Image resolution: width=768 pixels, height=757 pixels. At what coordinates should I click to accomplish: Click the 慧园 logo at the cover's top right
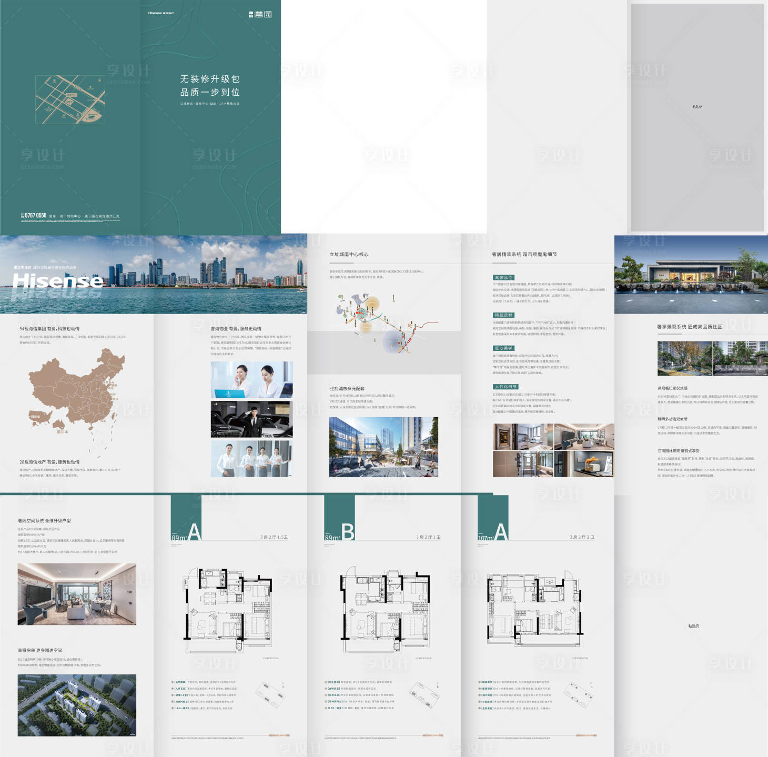(260, 14)
